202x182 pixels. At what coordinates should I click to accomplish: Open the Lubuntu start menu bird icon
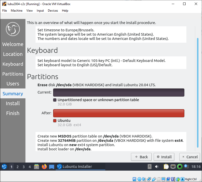(4, 167)
